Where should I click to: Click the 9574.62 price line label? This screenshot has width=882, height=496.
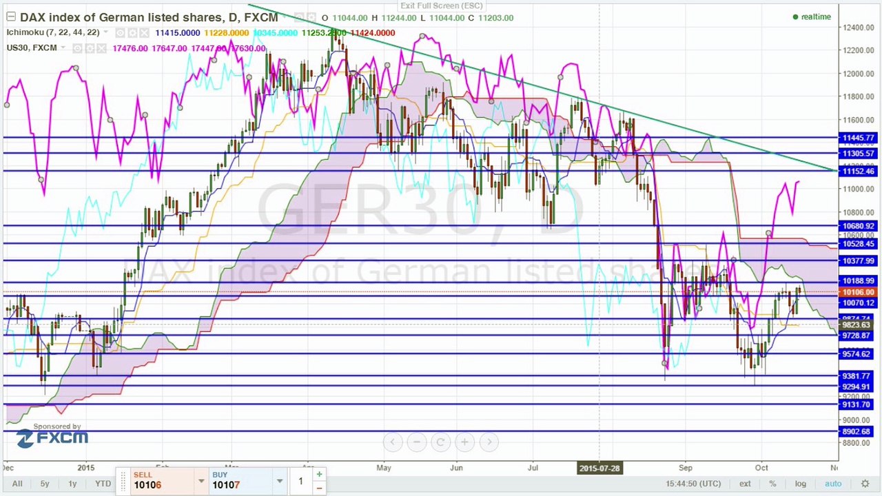[x=858, y=354]
